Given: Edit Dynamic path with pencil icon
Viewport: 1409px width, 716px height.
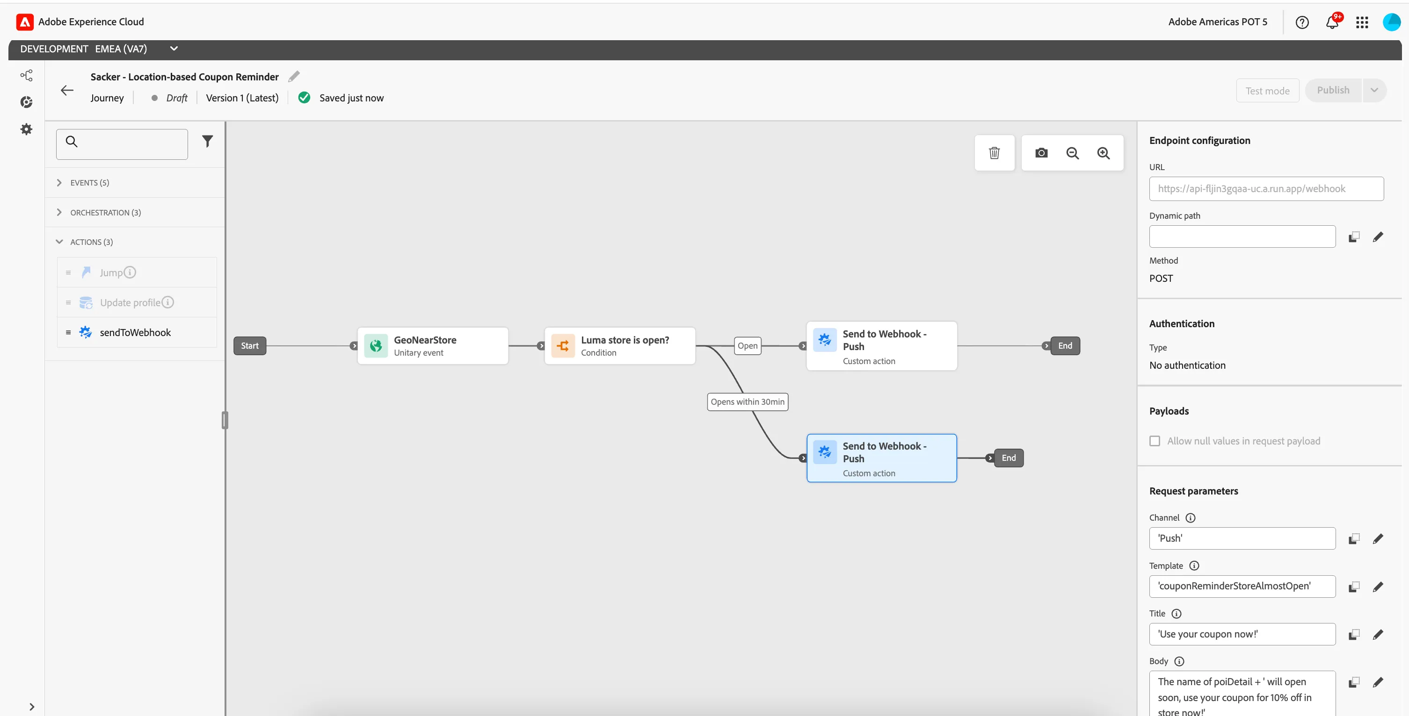Looking at the screenshot, I should (1378, 236).
